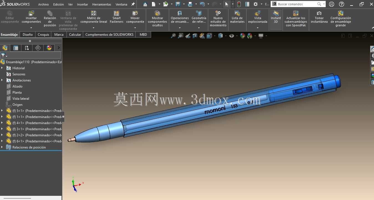This screenshot has height=200, width=374.
Task: Expand component (f) 5<1> in the tree
Action: point(2,111)
